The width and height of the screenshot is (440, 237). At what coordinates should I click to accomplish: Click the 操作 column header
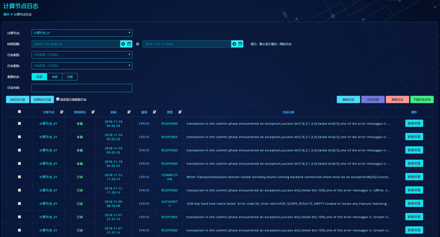414,112
